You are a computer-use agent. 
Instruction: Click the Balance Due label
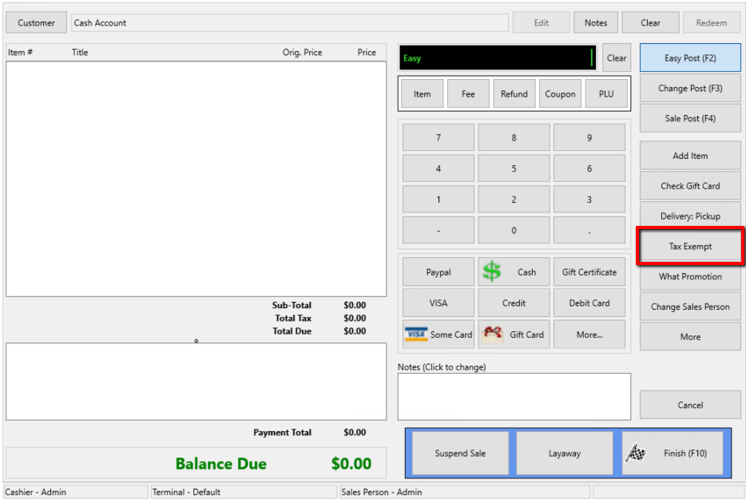click(221, 463)
